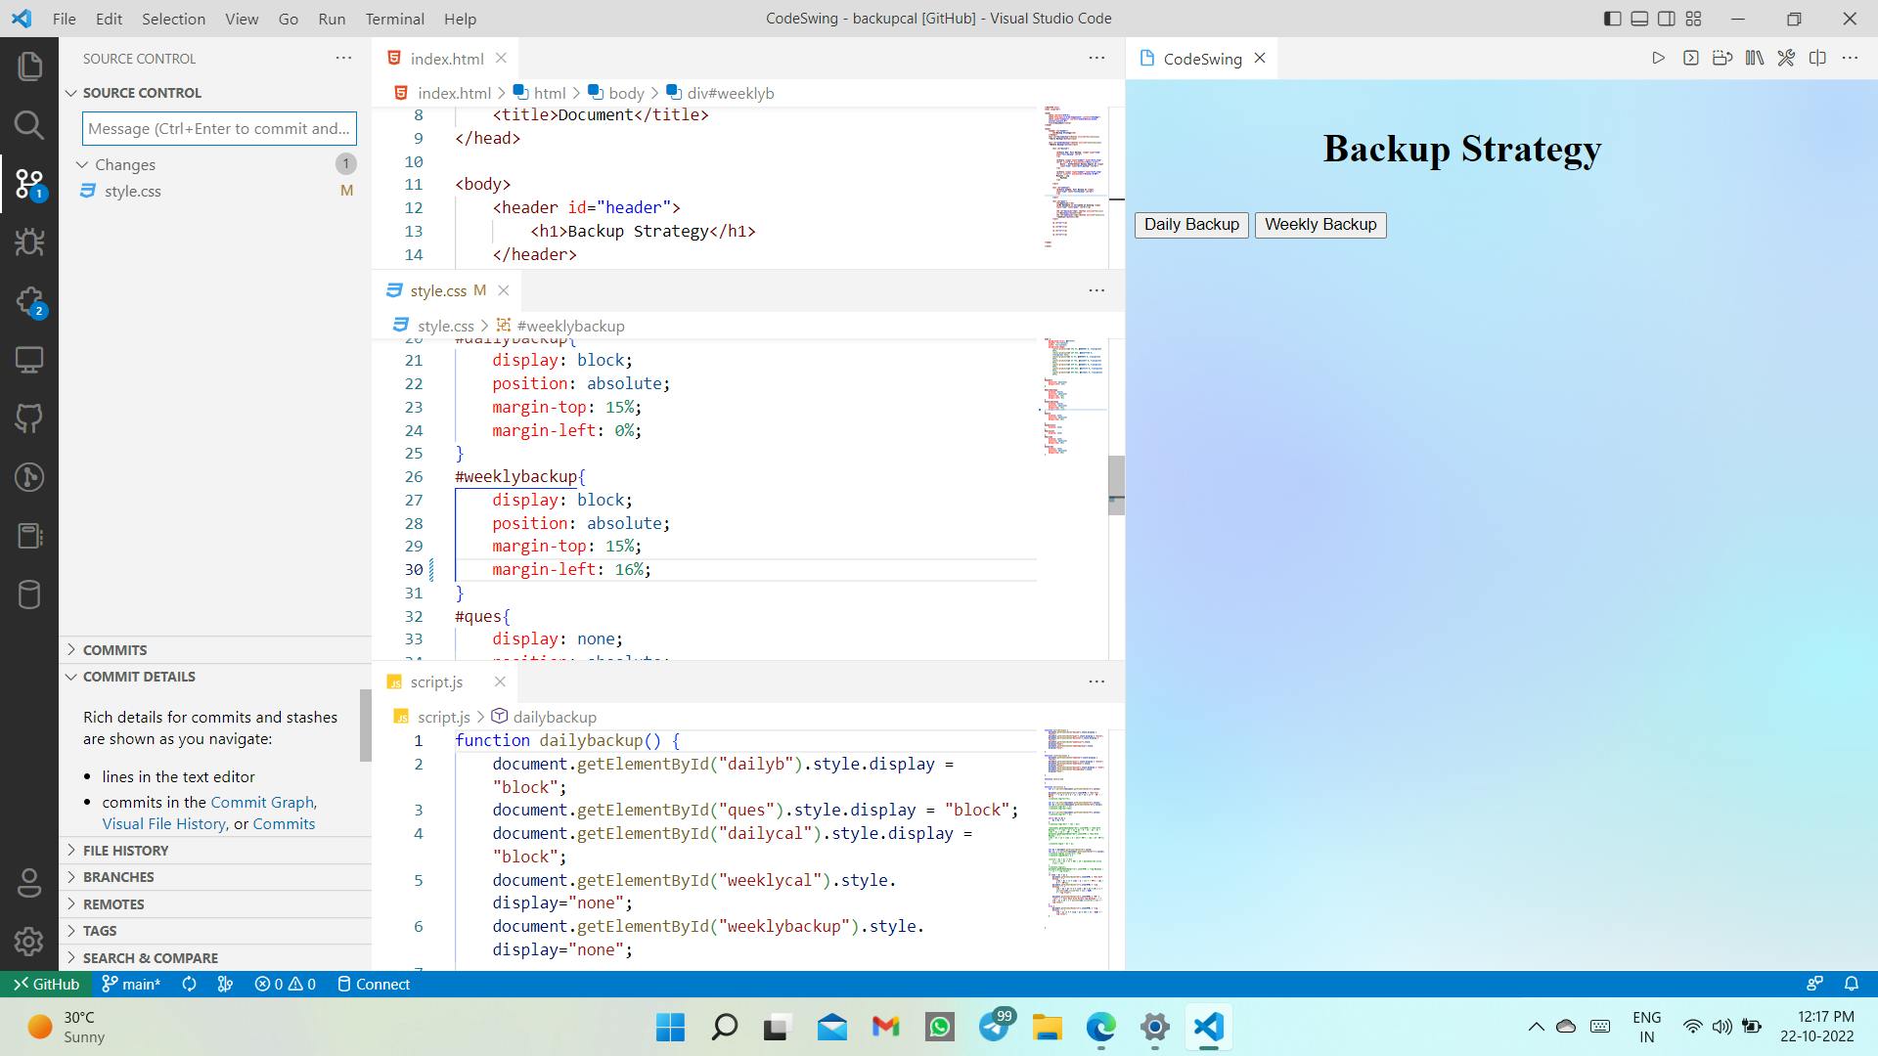1878x1056 pixels.
Task: Open the CodeSwing notebook-style activity icon
Action: click(29, 536)
